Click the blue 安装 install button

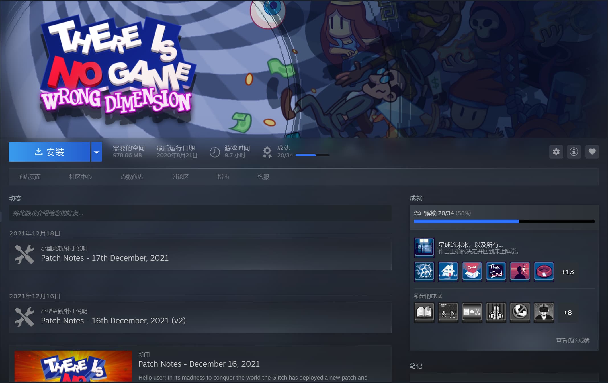(x=49, y=152)
